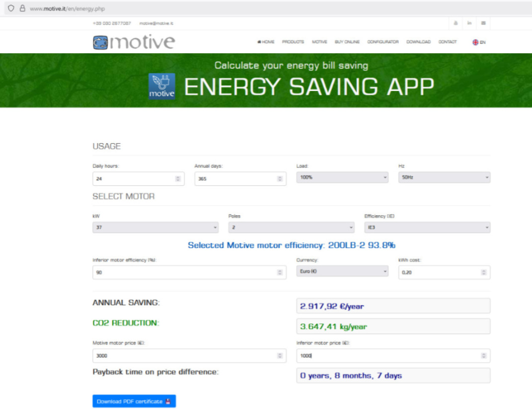Click the "USAGE" section heading
The height and width of the screenshot is (409, 532).
[106, 146]
